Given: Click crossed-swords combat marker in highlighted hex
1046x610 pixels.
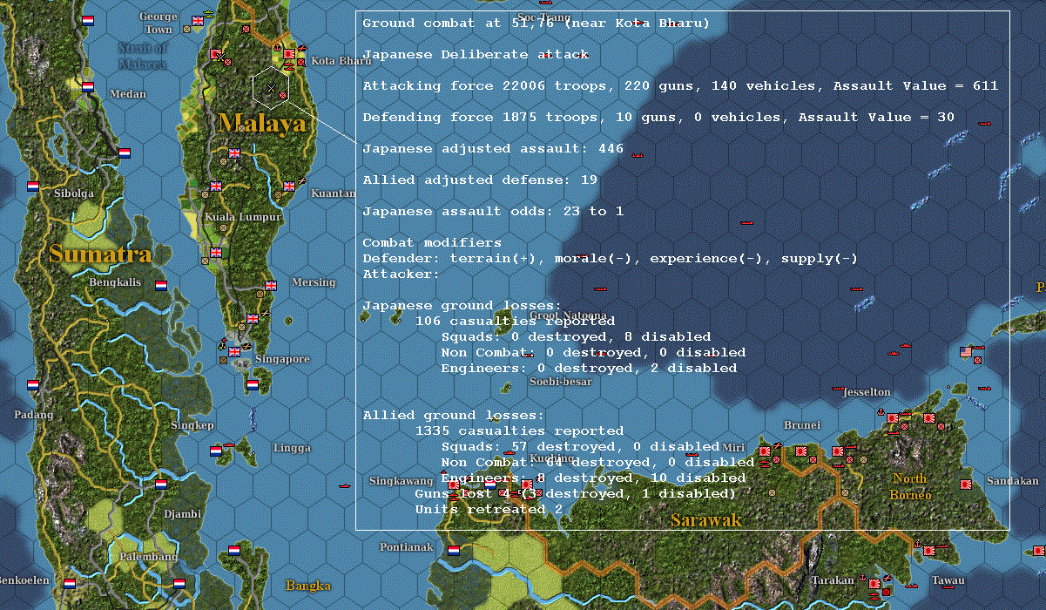Looking at the screenshot, I should pyautogui.click(x=271, y=88).
